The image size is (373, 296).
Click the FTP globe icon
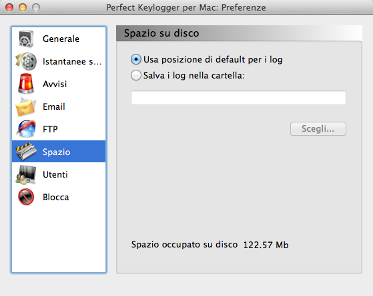pos(26,129)
